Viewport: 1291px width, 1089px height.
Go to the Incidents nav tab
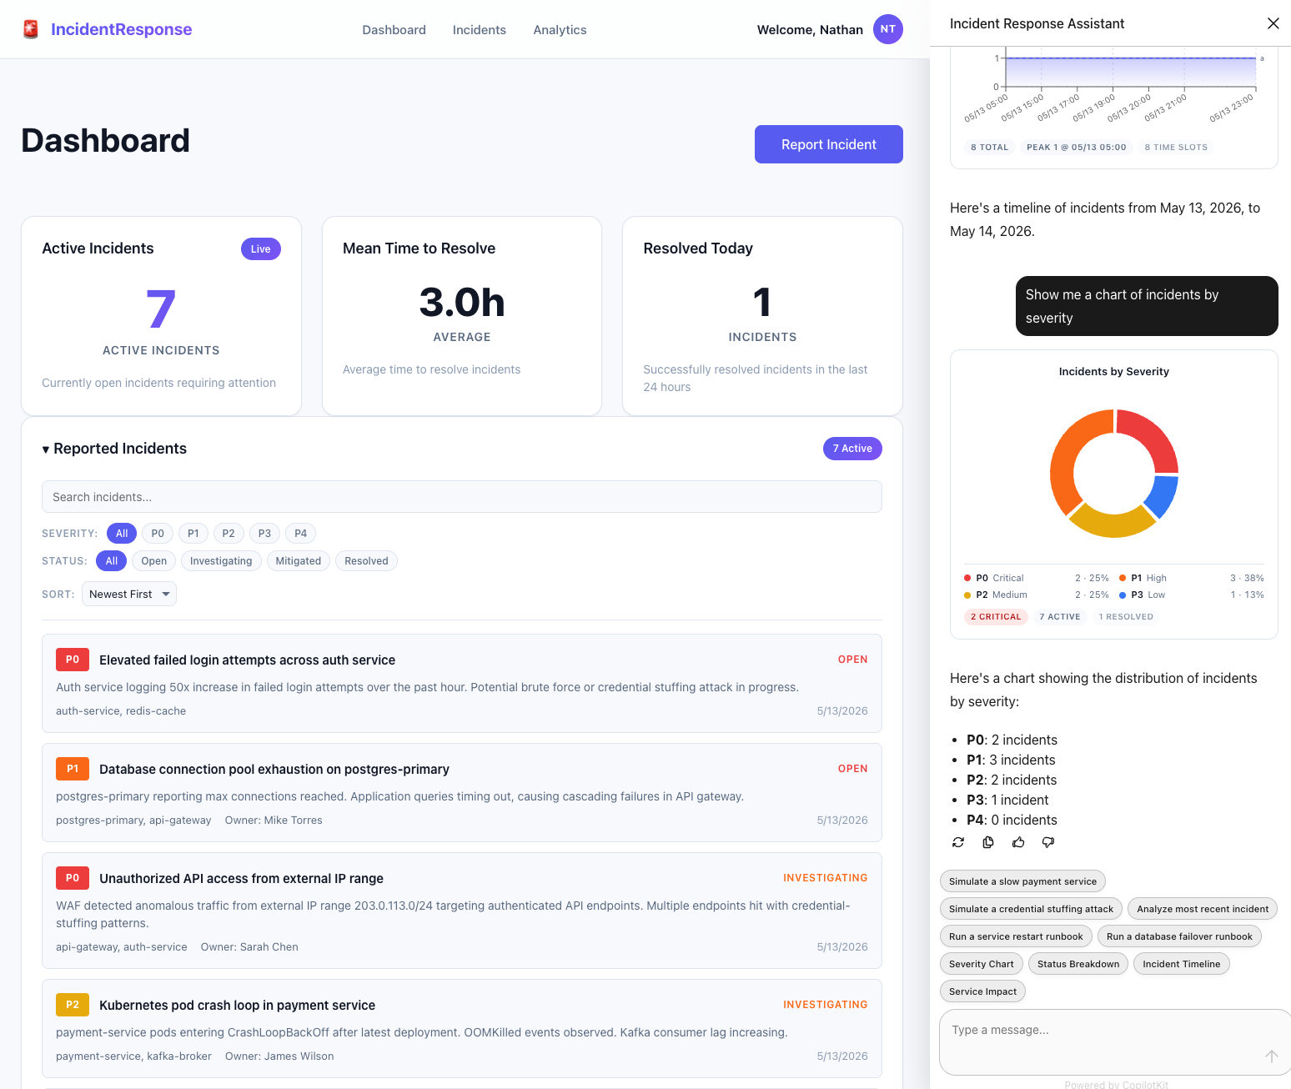tap(480, 30)
